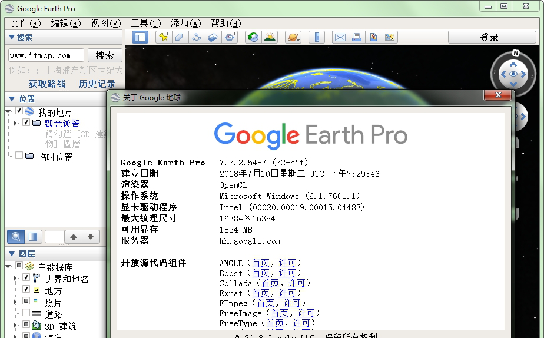The height and width of the screenshot is (351, 544).
Task: Collapse 主数据库 tree node
Action: 8,267
